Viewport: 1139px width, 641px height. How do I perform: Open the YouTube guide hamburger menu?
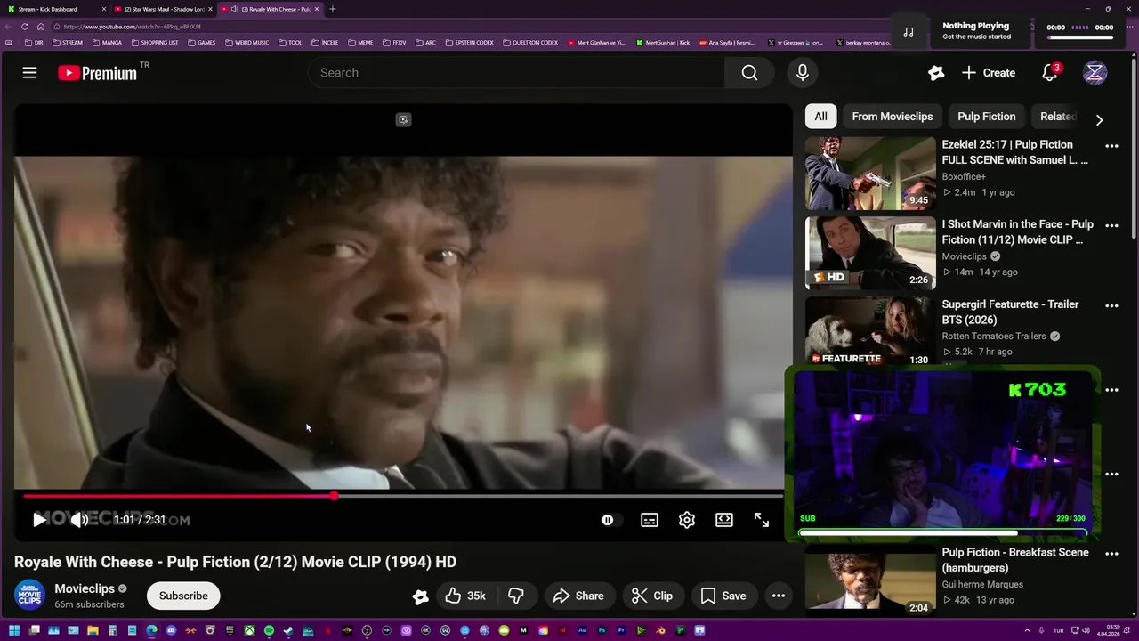click(29, 73)
